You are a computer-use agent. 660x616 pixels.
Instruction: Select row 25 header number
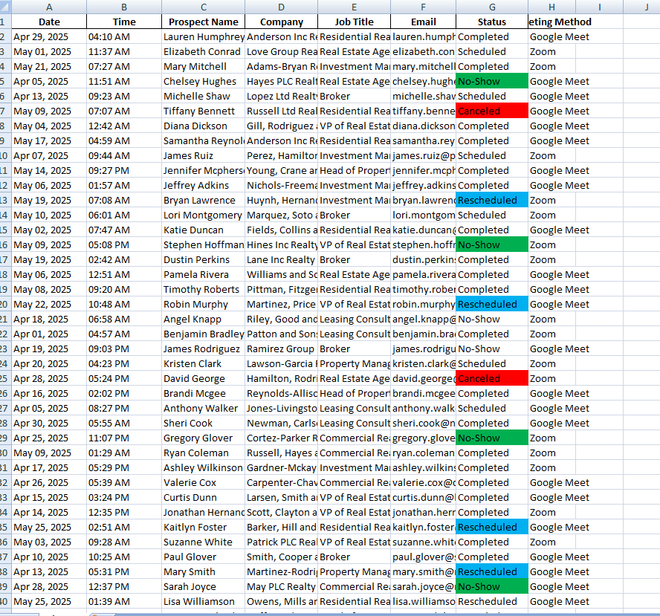point(5,378)
